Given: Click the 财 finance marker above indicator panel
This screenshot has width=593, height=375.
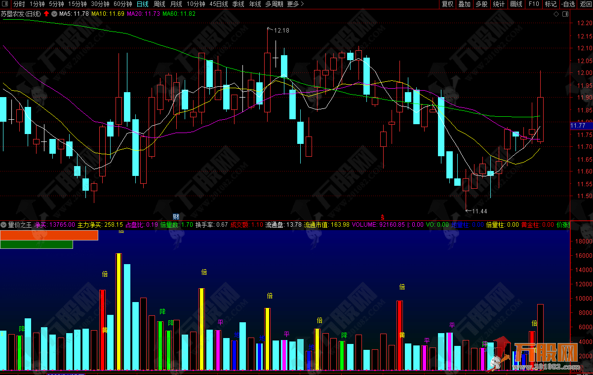Looking at the screenshot, I should [175, 217].
